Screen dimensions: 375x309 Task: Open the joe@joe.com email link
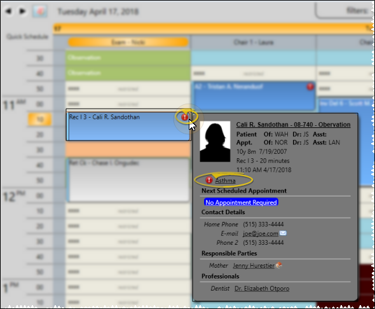coord(260,233)
